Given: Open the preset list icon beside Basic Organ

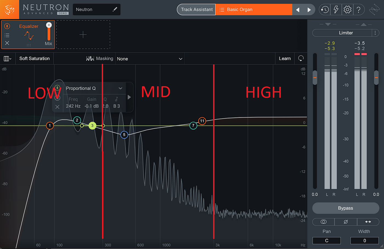Looking at the screenshot, I should tap(222, 10).
